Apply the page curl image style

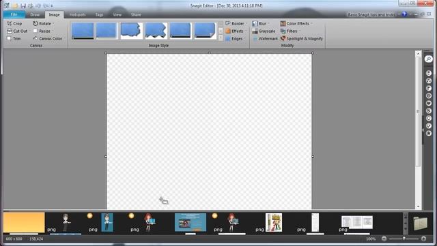(205, 31)
